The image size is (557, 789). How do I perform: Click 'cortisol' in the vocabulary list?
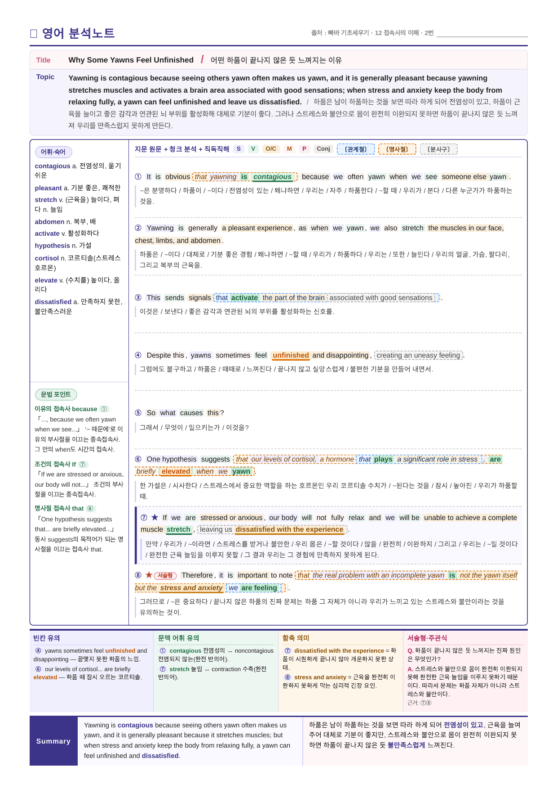[x=47, y=258]
